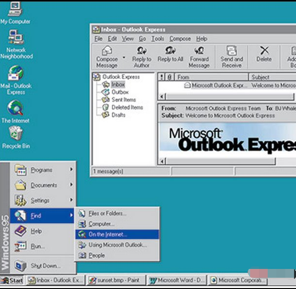The image size is (296, 289).
Task: Open the Compose menu in Outlook Express
Action: point(180,39)
